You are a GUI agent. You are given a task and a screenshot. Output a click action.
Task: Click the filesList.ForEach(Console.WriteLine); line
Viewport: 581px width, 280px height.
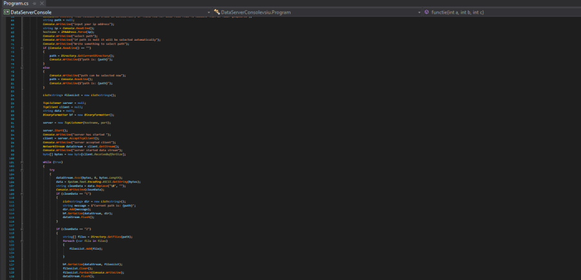tap(93, 272)
